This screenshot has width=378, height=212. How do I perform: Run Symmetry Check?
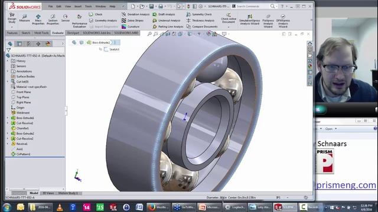199,14
